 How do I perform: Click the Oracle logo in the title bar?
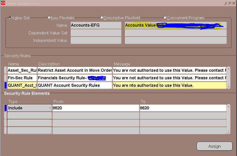pos(3,3)
